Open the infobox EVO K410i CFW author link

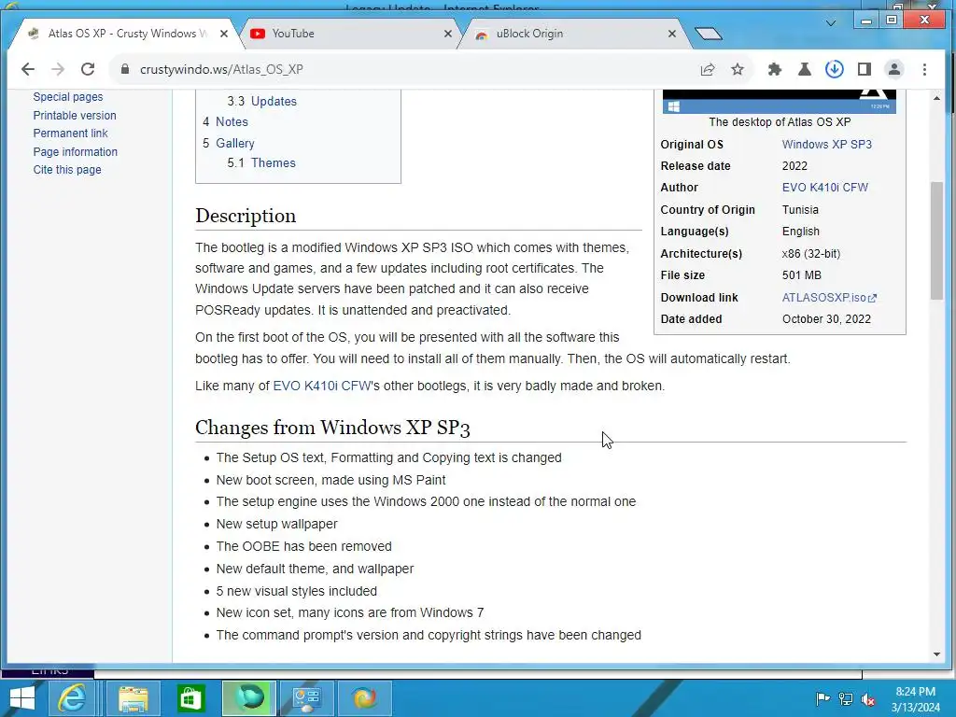click(825, 187)
